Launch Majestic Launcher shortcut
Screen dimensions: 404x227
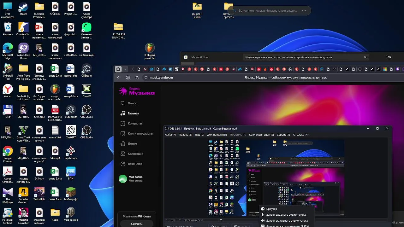23,216
